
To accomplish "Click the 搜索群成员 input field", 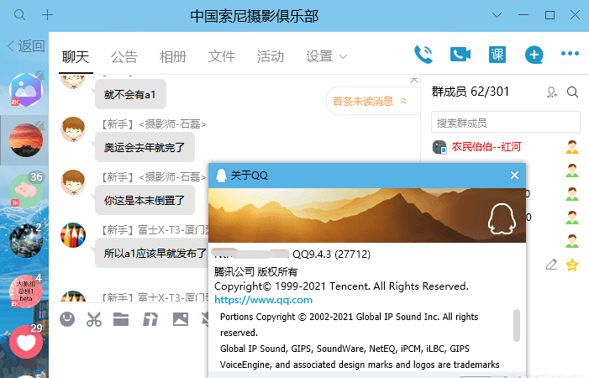I will [506, 122].
